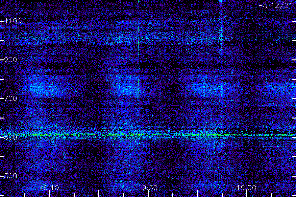296x197 pixels.
Task: Click the 19:30 time axis label
Action: coord(148,188)
